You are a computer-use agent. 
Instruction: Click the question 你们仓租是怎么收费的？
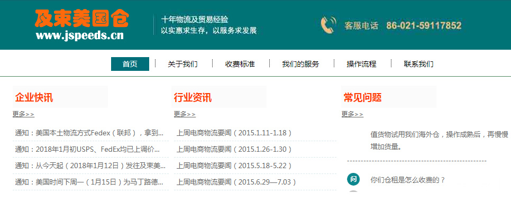pos(408,180)
